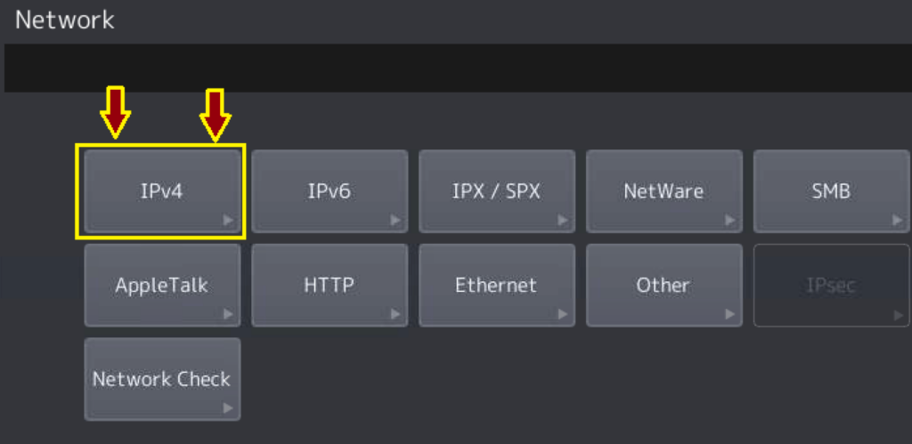Click the arrow icon on HTTP button
912x444 pixels.
pyautogui.click(x=395, y=314)
